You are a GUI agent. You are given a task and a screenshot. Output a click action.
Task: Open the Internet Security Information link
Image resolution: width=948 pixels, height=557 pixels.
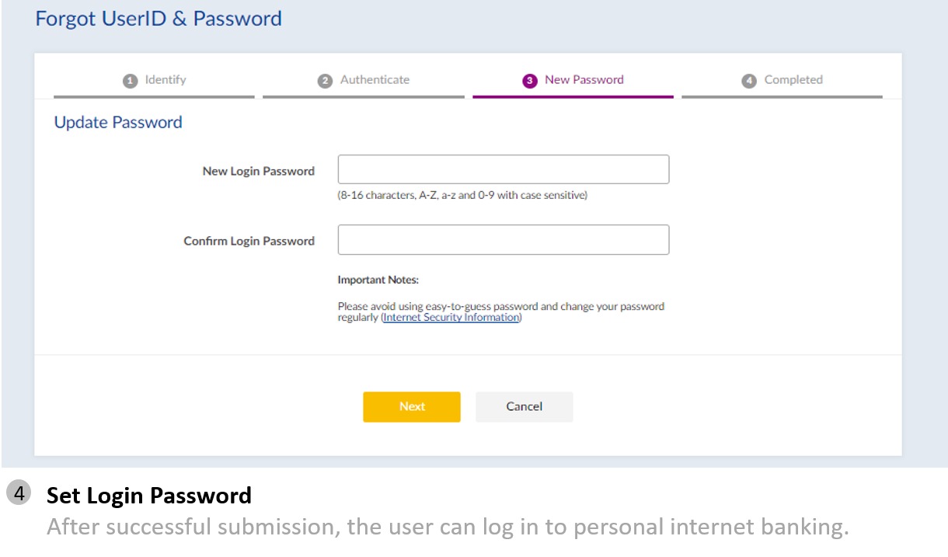[x=451, y=317]
